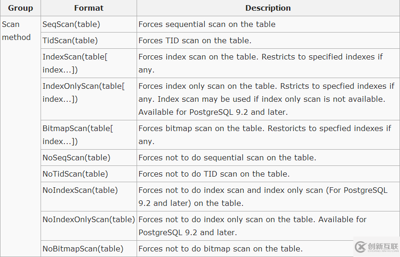Click 'Forces not to do sequential scan' description

coord(228,158)
